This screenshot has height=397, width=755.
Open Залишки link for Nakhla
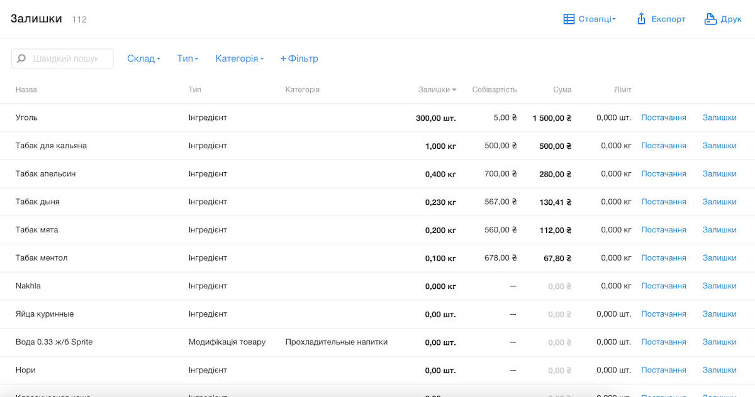(719, 286)
